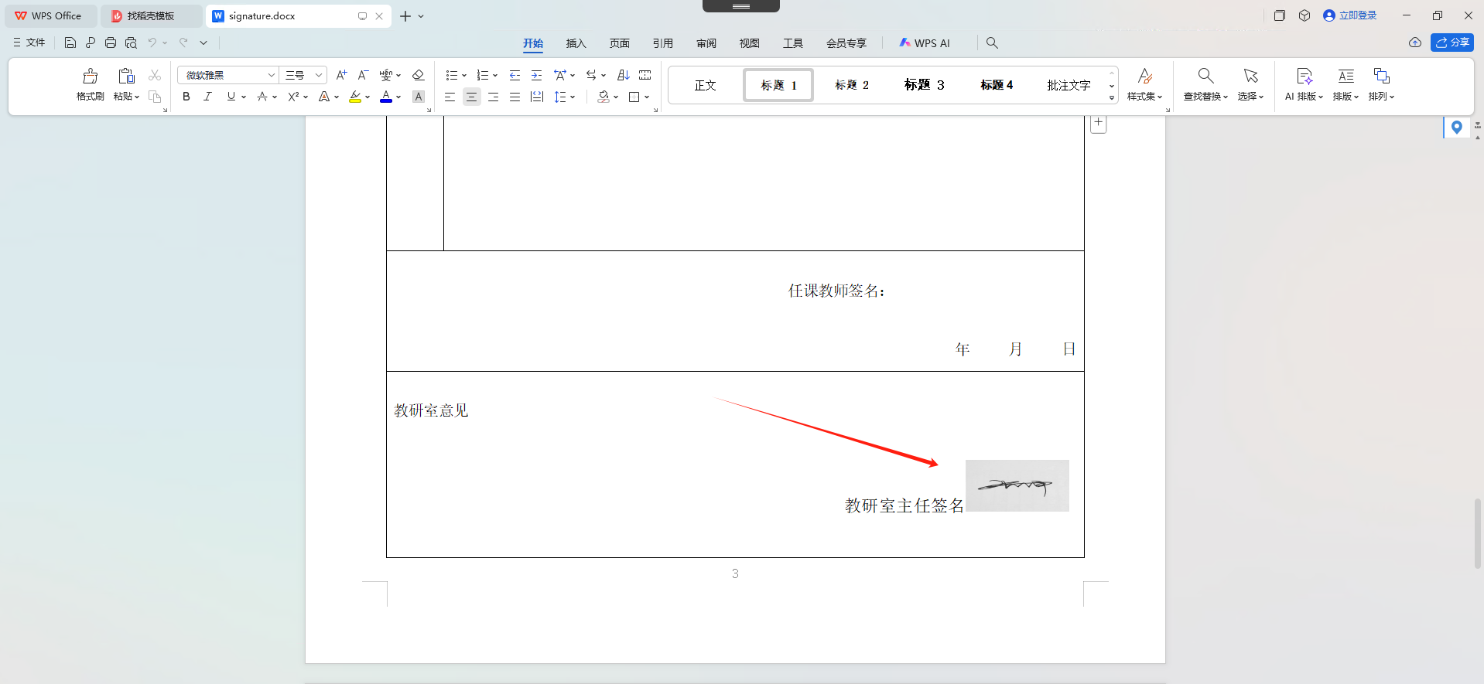
Task: Apply the 标题 2 style
Action: click(x=852, y=85)
